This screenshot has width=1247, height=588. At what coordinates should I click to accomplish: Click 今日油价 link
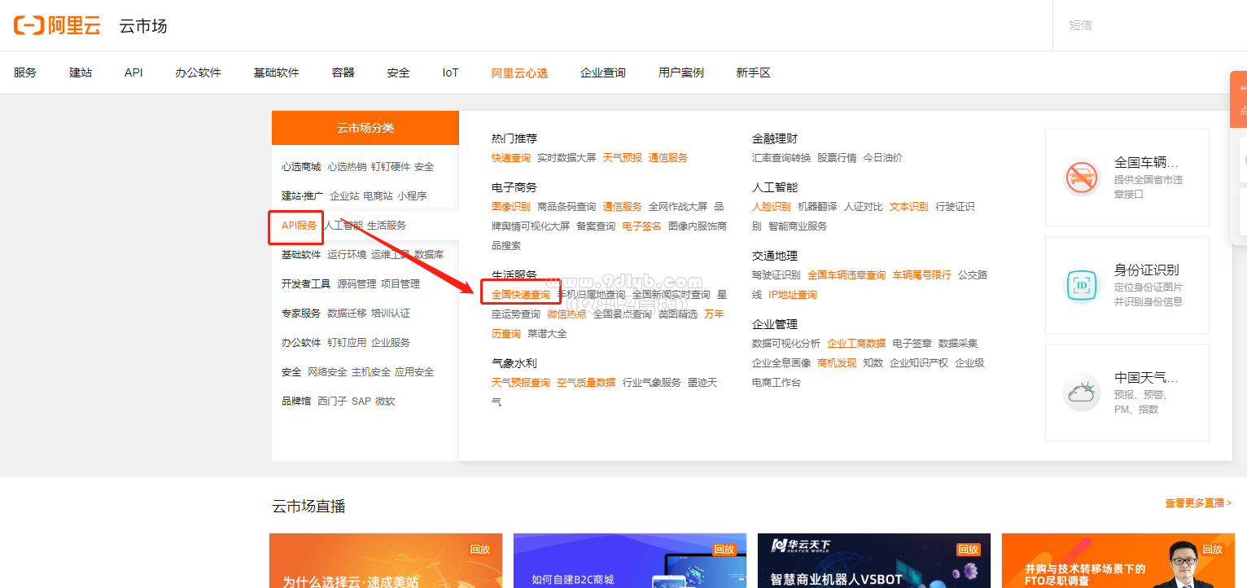[883, 158]
